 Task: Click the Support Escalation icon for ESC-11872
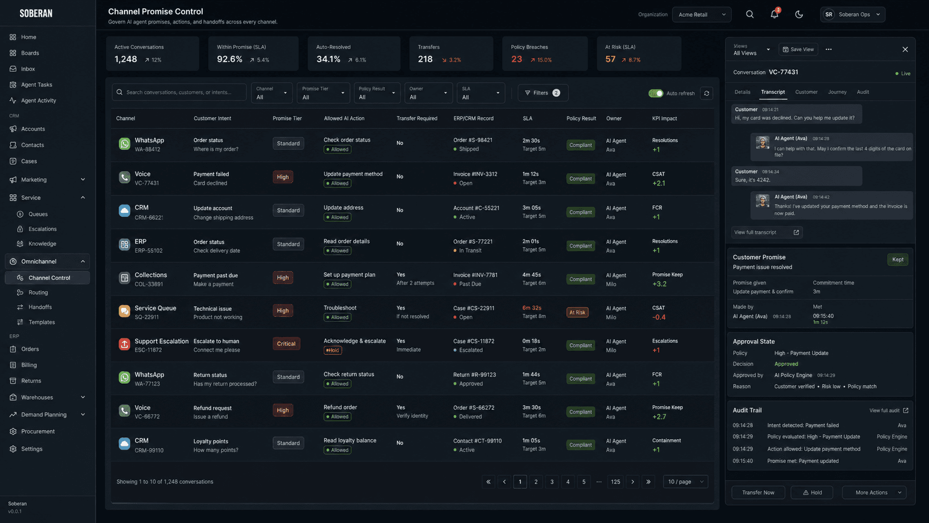coord(124,345)
